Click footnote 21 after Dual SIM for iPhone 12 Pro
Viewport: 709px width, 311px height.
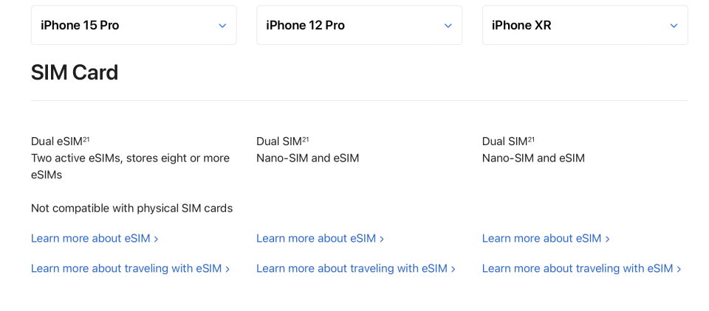[305, 139]
